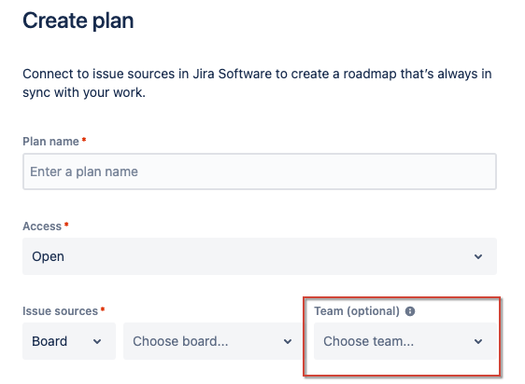
Task: Click the chevron in Choose board selector
Action: (288, 341)
